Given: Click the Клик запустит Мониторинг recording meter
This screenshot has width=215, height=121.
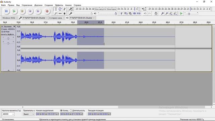Looking at the screenshot, I should coord(105,9).
